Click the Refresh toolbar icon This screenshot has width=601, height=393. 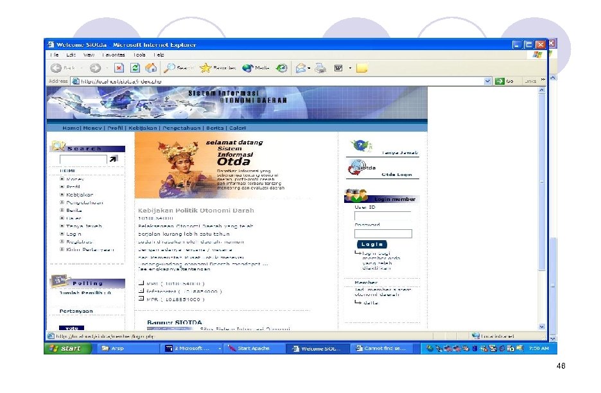tap(135, 68)
